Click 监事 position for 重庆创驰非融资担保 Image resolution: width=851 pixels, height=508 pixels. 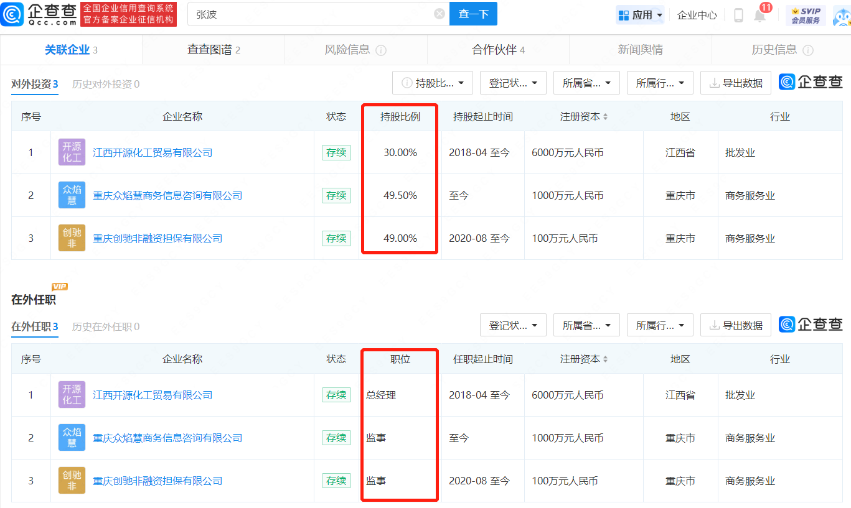[376, 481]
